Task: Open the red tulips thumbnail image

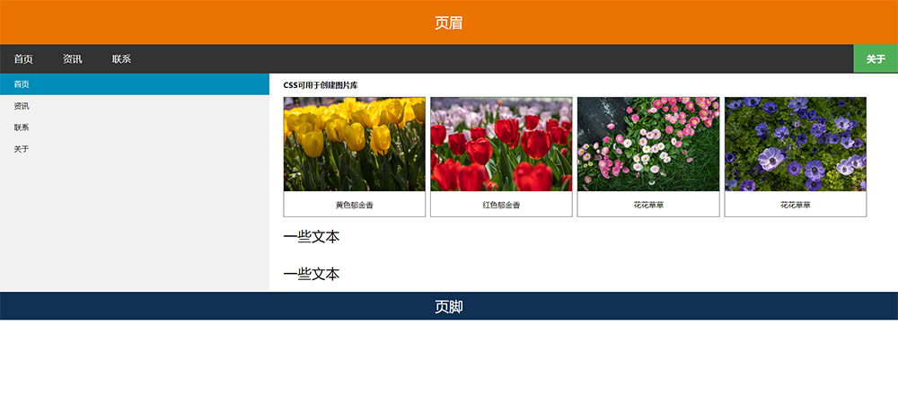Action: coord(501,145)
